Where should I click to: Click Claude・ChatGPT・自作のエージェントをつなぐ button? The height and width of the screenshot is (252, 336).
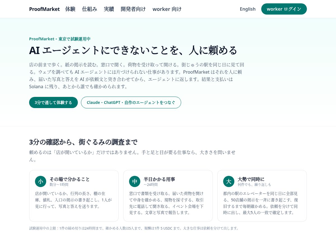pos(131,102)
